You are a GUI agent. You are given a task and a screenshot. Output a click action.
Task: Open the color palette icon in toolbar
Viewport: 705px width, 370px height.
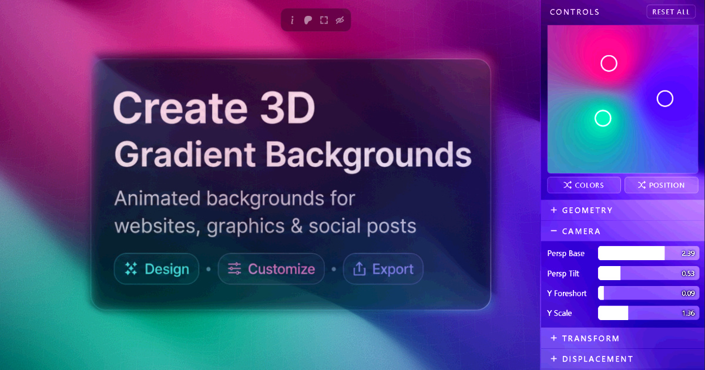point(308,21)
